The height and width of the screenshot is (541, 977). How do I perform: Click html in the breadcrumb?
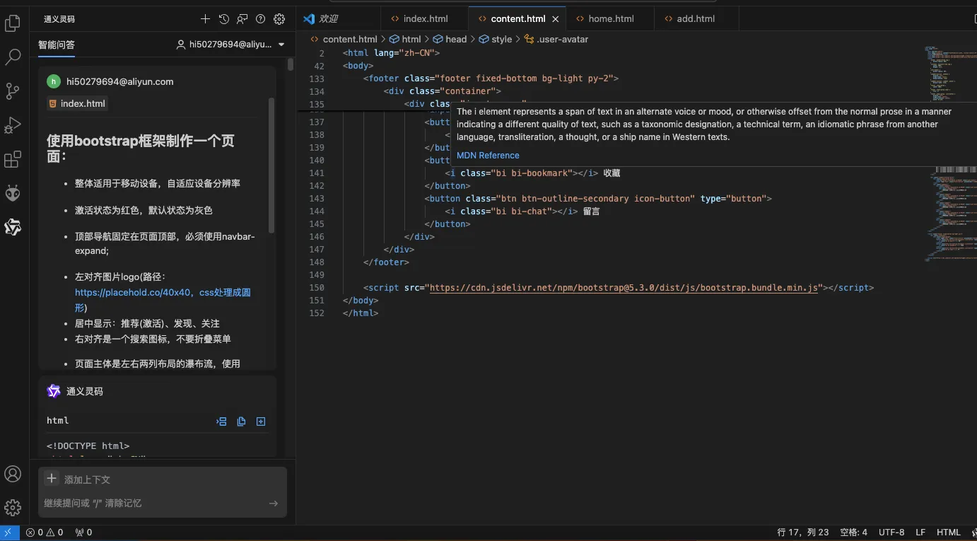tap(411, 39)
